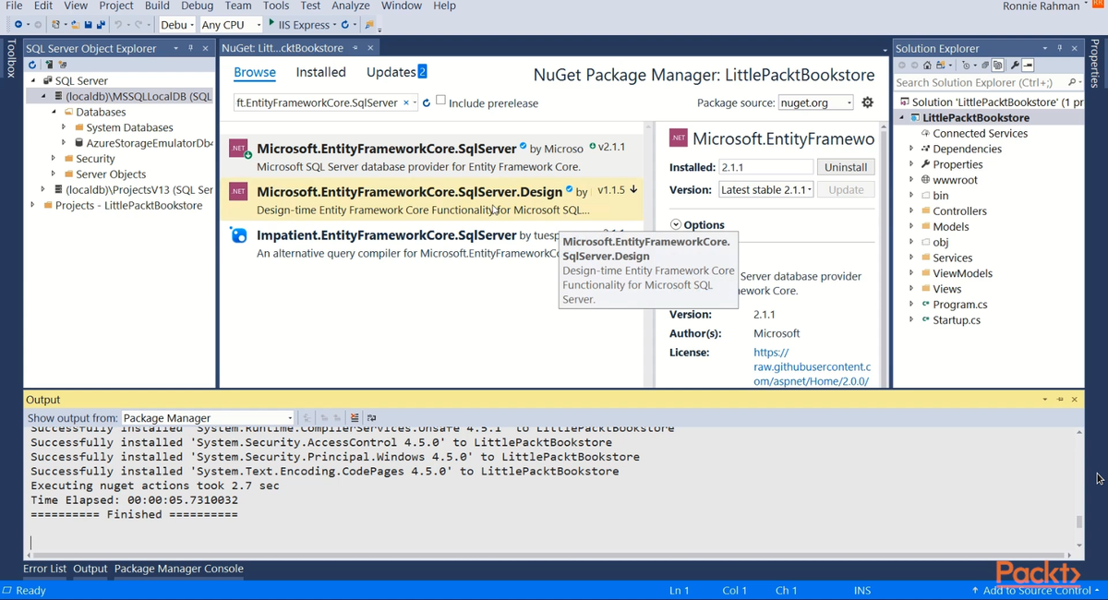Click Switch Views icon in Solution Explorer
The height and width of the screenshot is (600, 1108).
click(x=941, y=66)
